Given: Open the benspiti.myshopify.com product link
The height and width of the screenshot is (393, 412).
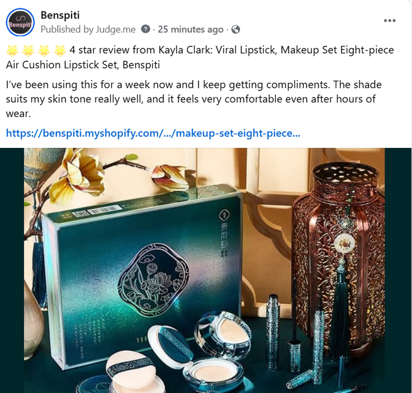Looking at the screenshot, I should click(153, 133).
